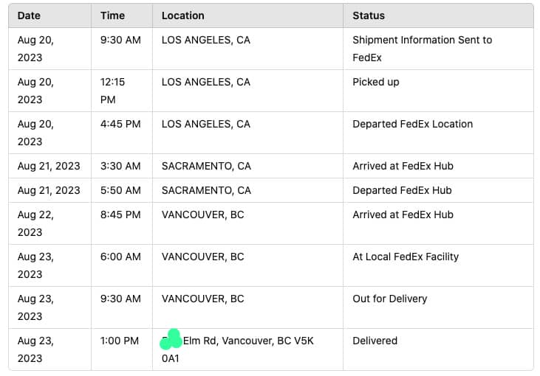Click the 12:15 PM time cell
Viewport: 540px width, 376px height.
point(114,91)
